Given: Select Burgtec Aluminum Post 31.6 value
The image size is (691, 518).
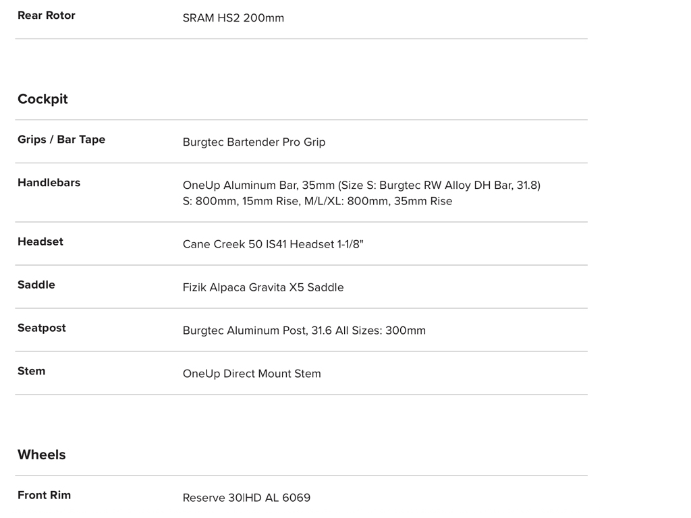Looking at the screenshot, I should [304, 330].
